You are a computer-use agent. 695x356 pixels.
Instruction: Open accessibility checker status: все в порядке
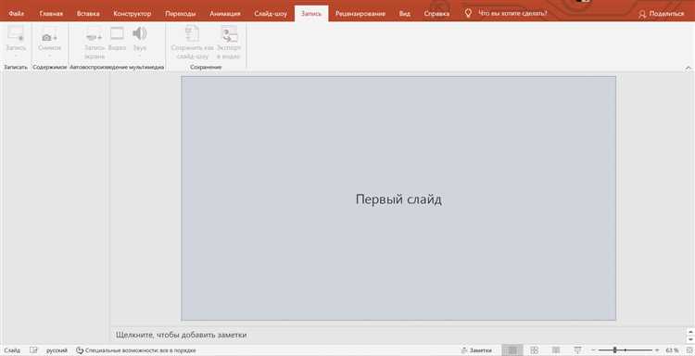136,350
